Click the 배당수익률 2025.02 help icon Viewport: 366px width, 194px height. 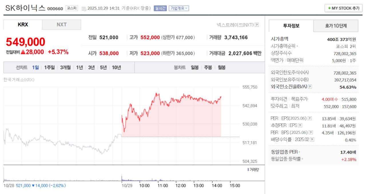[x=312, y=139]
